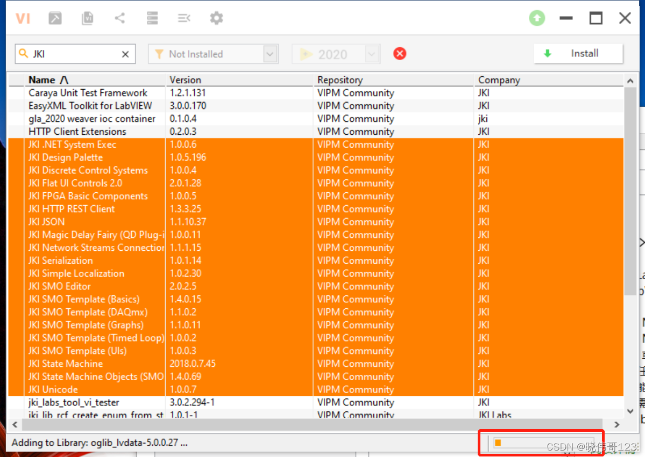
Task: Select JKI Discrete Control Systems row
Action: click(316, 170)
